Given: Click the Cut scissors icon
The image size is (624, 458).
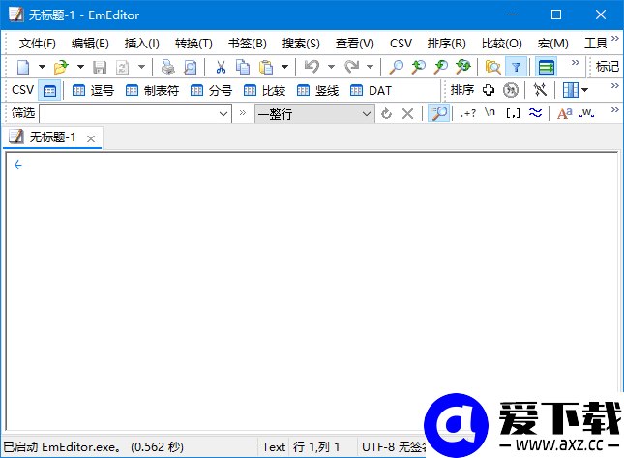Looking at the screenshot, I should pyautogui.click(x=221, y=67).
